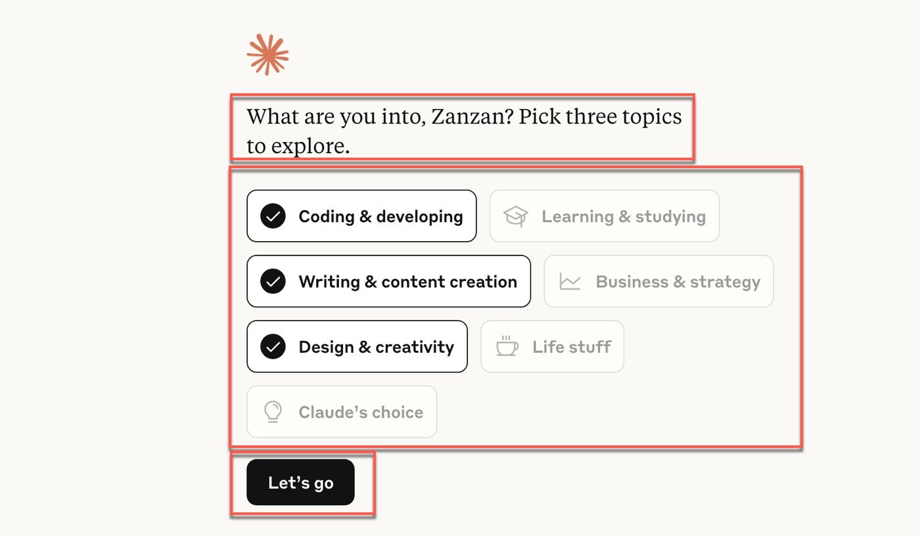Click the checkmark circle beside Writing & content creation
Image resolution: width=920 pixels, height=536 pixels.
(273, 282)
